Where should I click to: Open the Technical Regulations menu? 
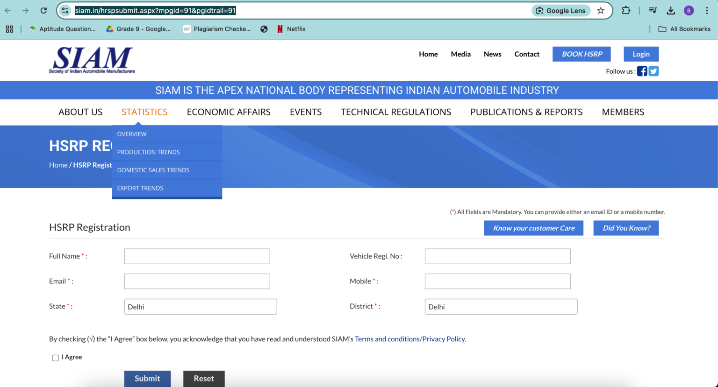(x=396, y=112)
